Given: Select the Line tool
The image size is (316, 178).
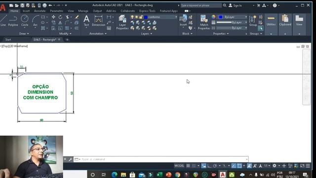Looking at the screenshot, I should (x=3, y=21).
